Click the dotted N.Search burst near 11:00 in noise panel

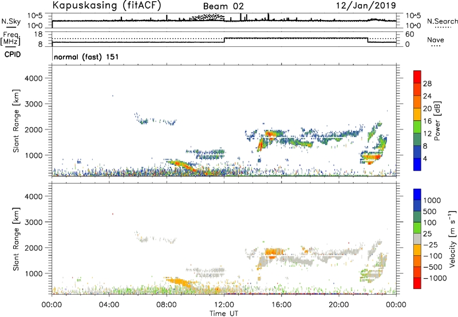click(x=208, y=17)
